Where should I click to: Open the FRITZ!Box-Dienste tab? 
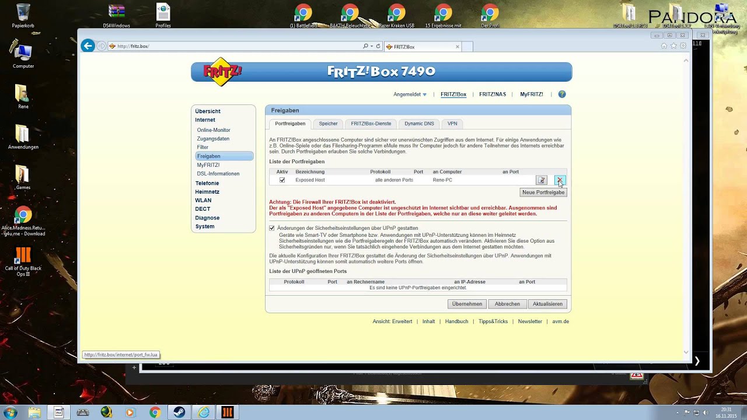371,124
